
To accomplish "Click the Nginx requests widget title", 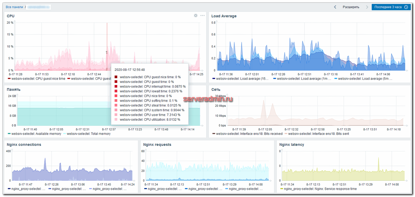I will coord(157,144).
